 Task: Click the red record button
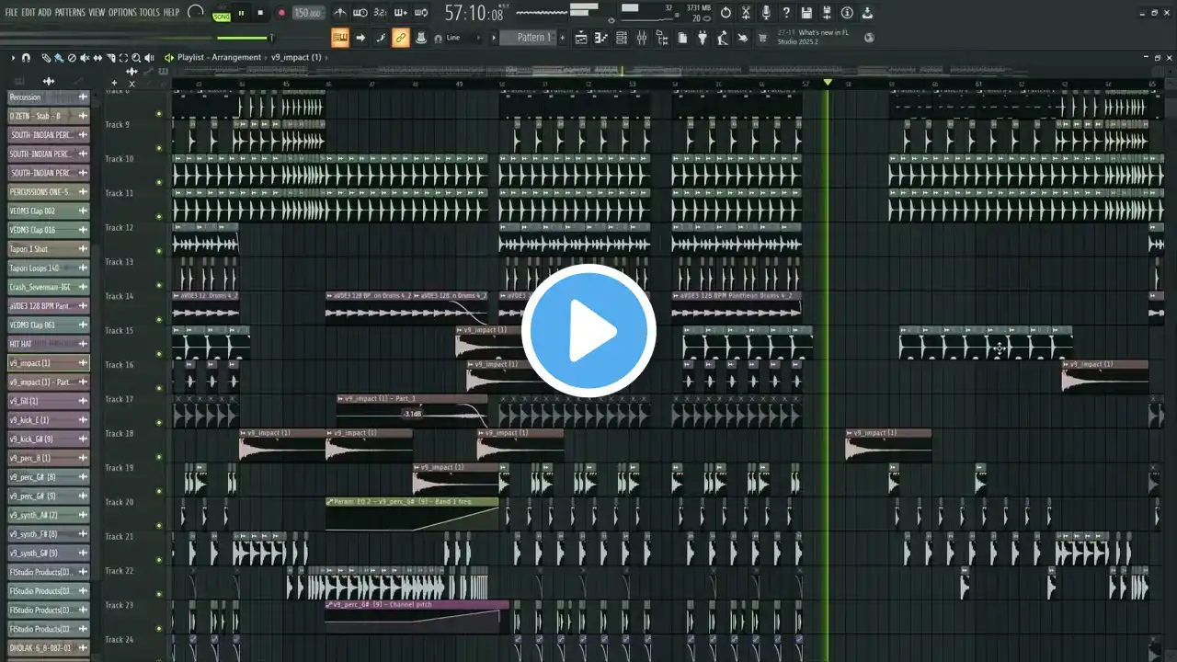coord(281,13)
